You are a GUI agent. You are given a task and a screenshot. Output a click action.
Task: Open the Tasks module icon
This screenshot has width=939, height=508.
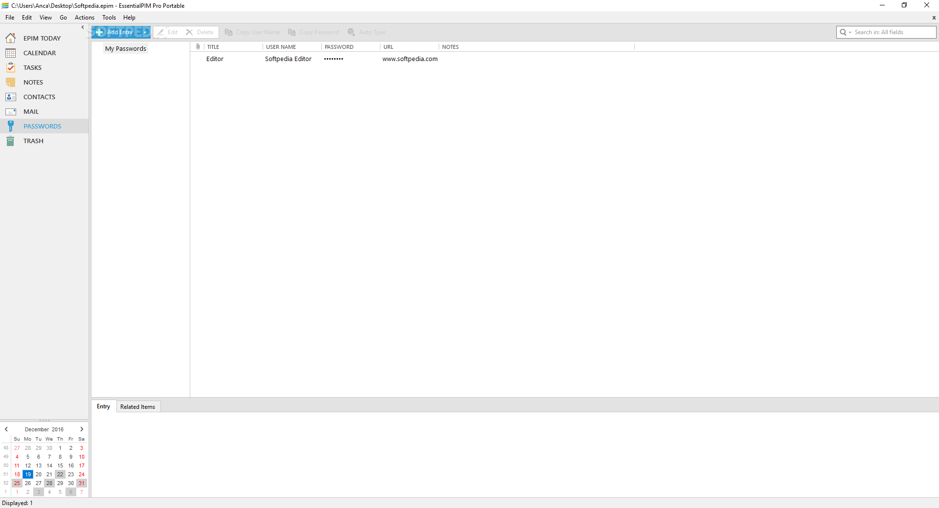tap(11, 67)
